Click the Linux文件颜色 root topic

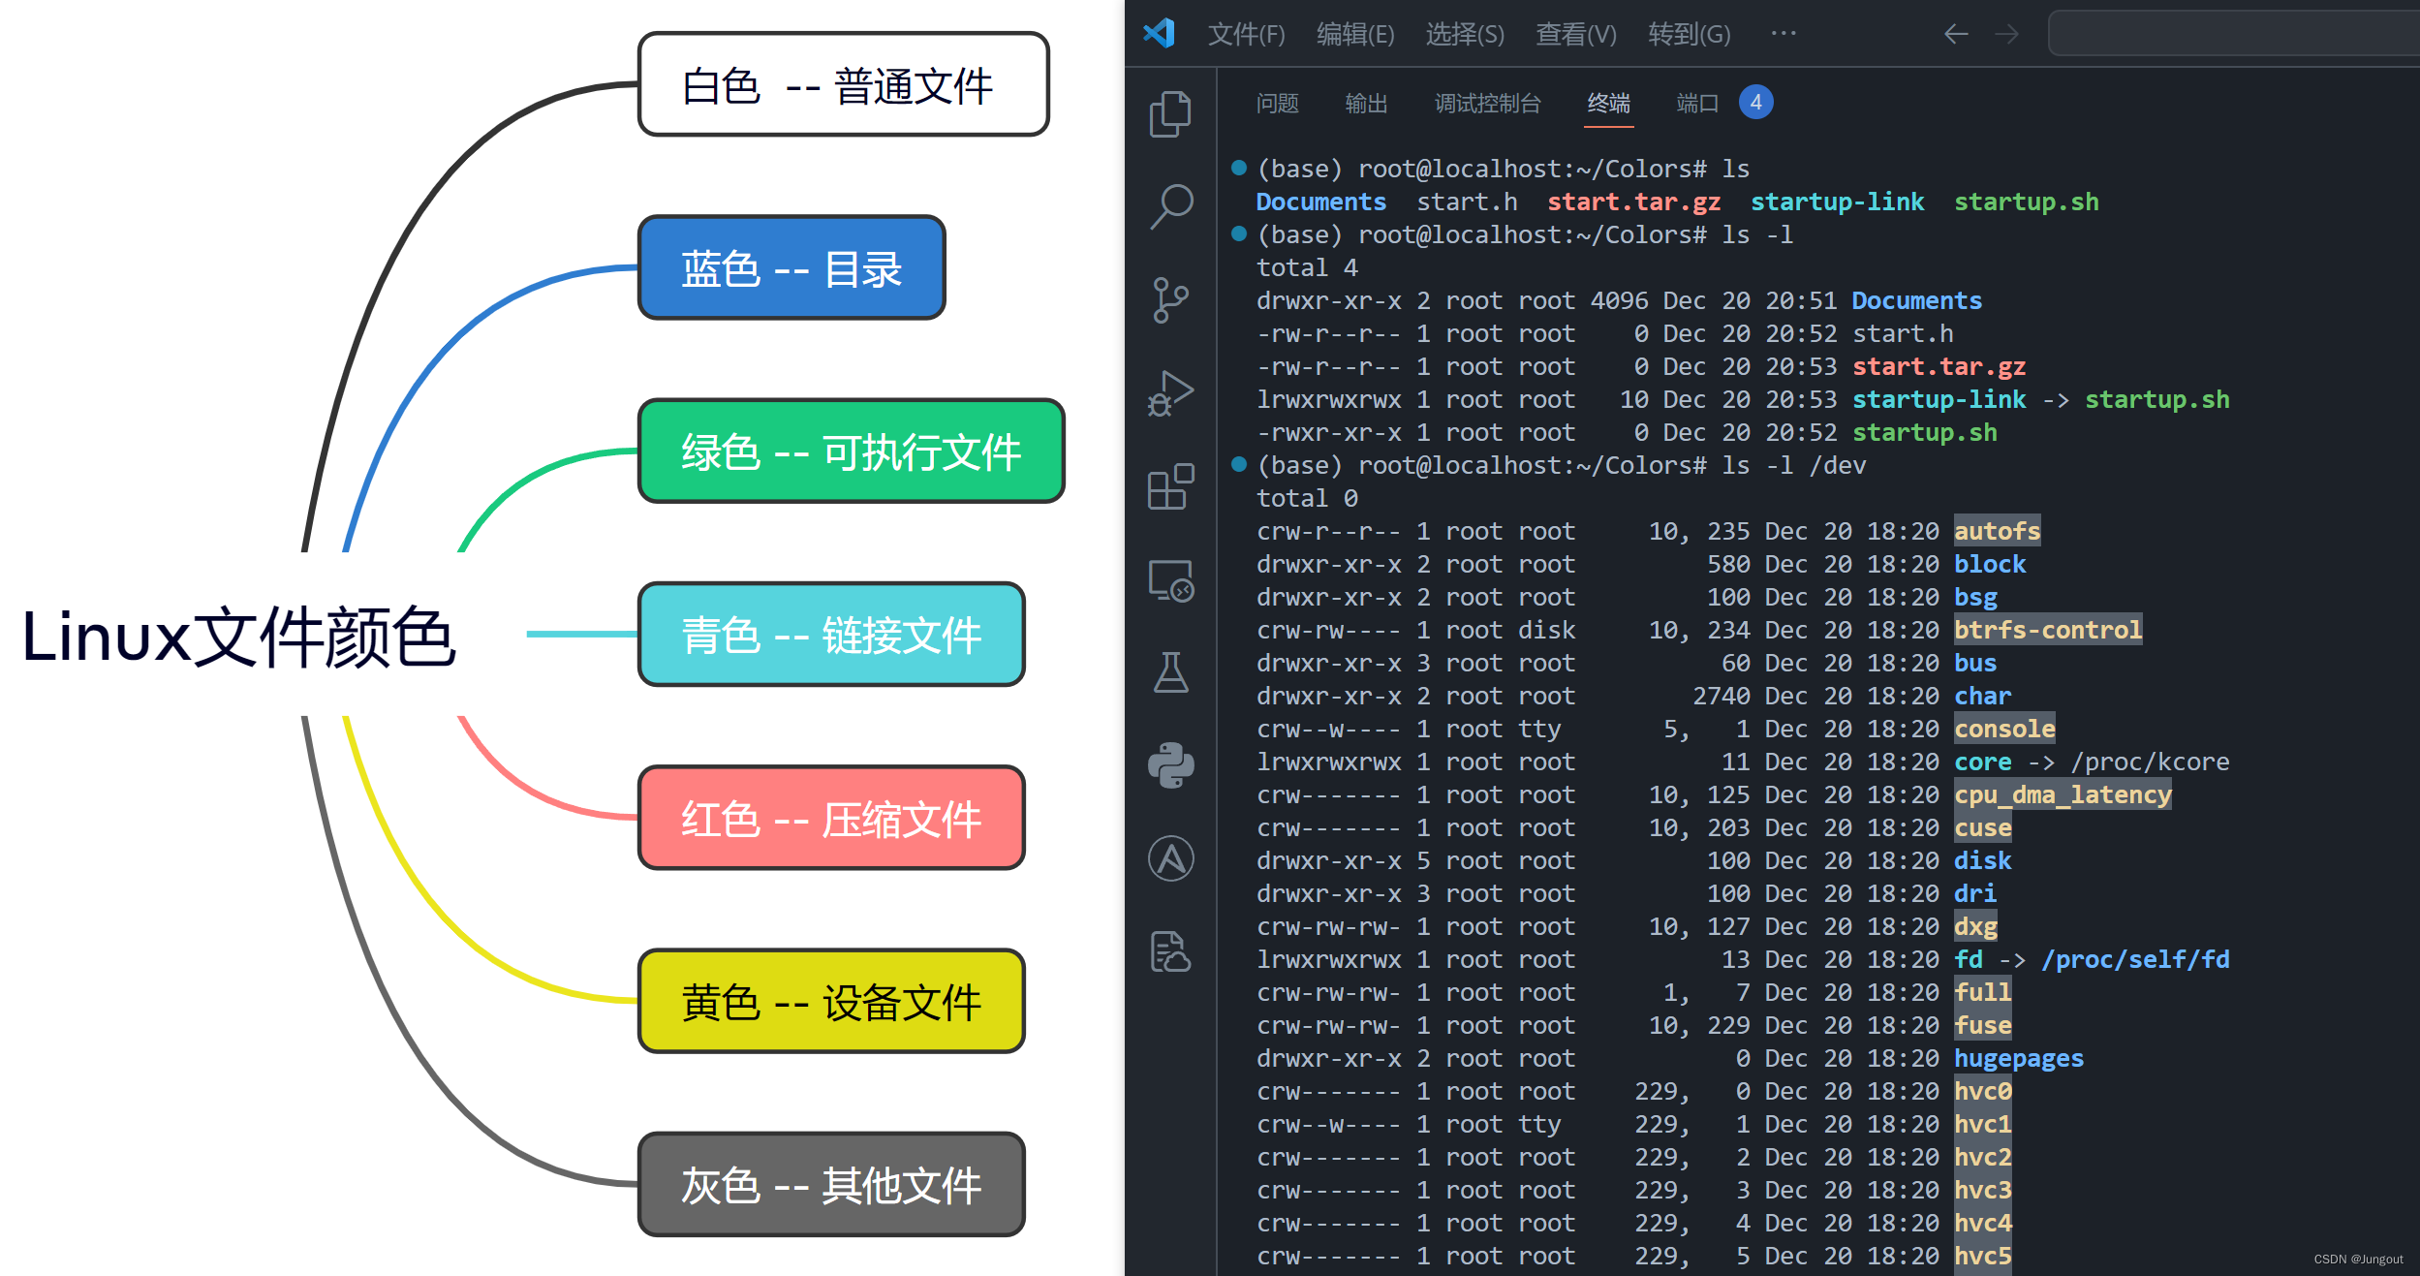pos(238,636)
